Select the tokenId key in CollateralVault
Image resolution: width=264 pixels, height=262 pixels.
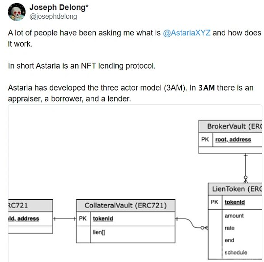coord(103,219)
